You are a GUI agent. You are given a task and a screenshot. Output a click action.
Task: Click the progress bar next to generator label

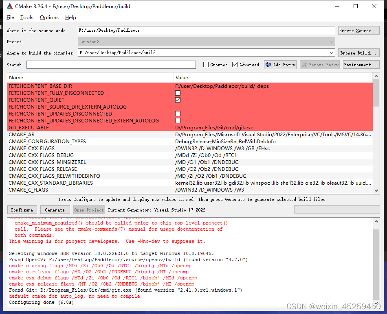337,209
